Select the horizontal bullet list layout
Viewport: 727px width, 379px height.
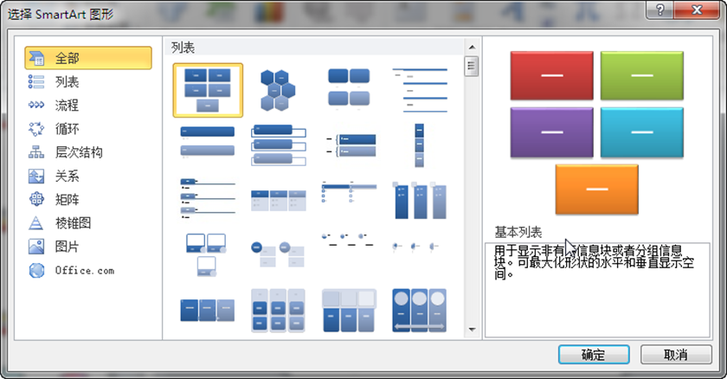pos(278,200)
